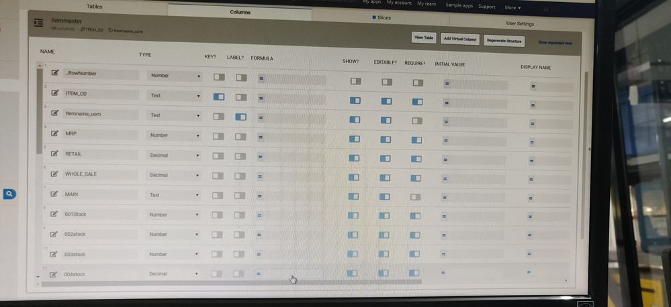
Task: Toggle EDITABLE switch for MRP
Action: (386, 139)
